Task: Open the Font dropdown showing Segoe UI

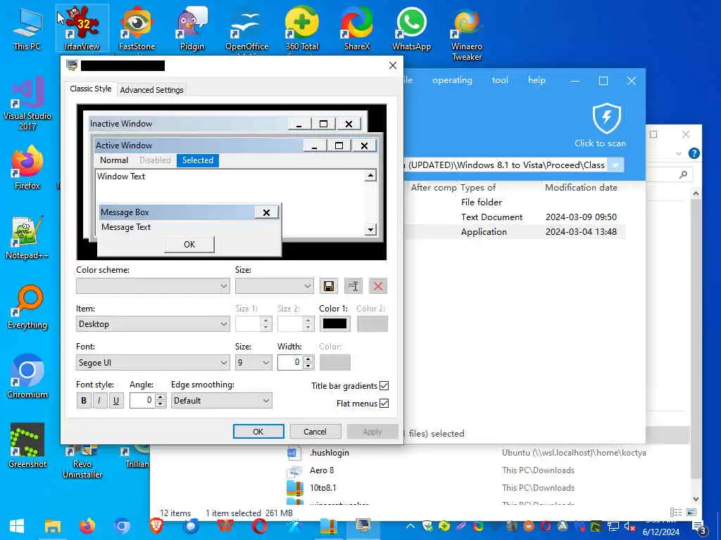Action: pos(153,362)
